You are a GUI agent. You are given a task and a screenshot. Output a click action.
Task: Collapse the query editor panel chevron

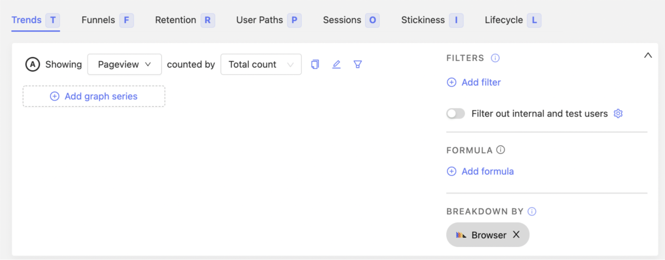648,55
